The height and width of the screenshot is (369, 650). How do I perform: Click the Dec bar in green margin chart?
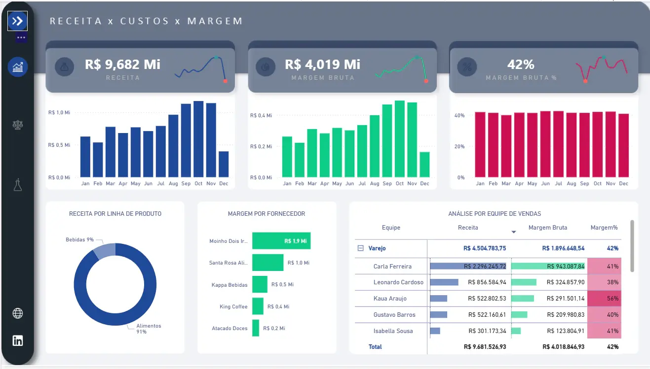424,165
